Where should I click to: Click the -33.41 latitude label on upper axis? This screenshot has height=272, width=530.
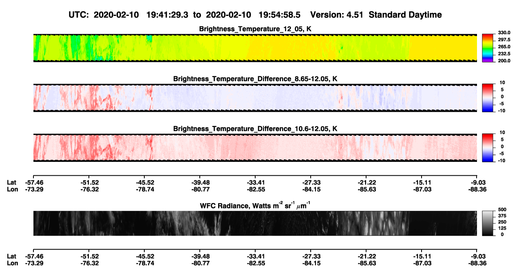pyautogui.click(x=255, y=182)
